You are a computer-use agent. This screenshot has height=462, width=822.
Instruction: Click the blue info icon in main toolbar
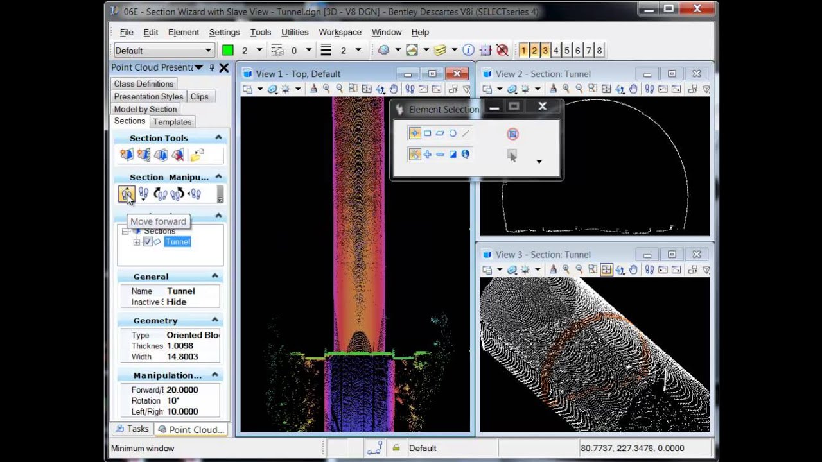[468, 50]
